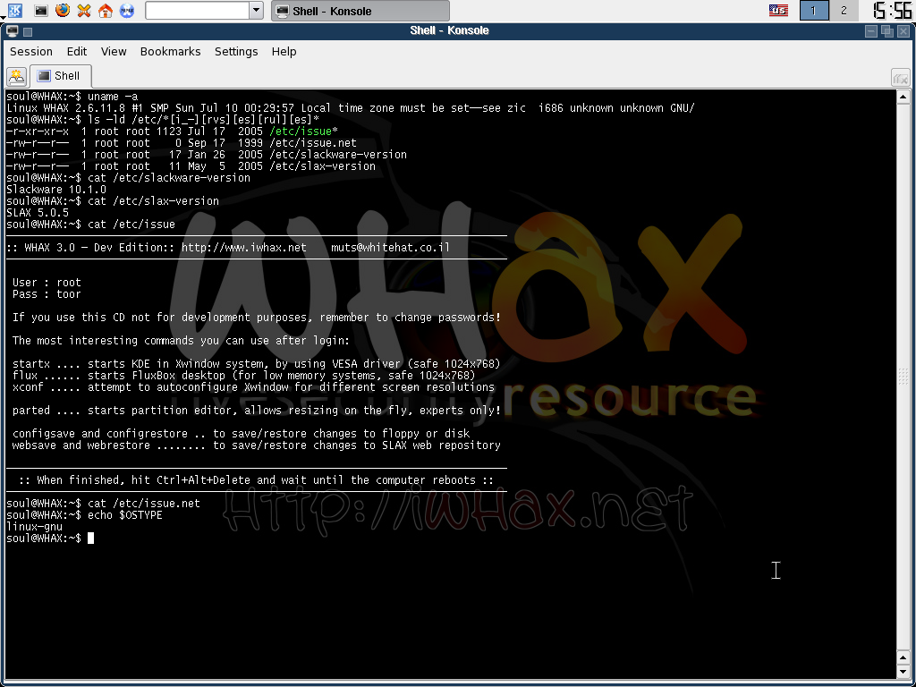Click '/etc/slax-version' in ls output
The height and width of the screenshot is (687, 916).
322,166
